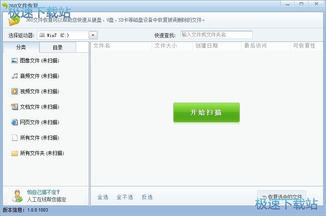Viewport: 326px width, 216px height.
Task: Click the all folders yellow folder icon
Action: (x=15, y=153)
